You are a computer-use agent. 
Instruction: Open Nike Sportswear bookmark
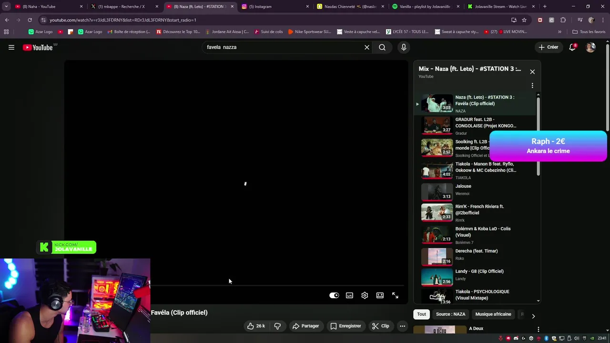[309, 32]
